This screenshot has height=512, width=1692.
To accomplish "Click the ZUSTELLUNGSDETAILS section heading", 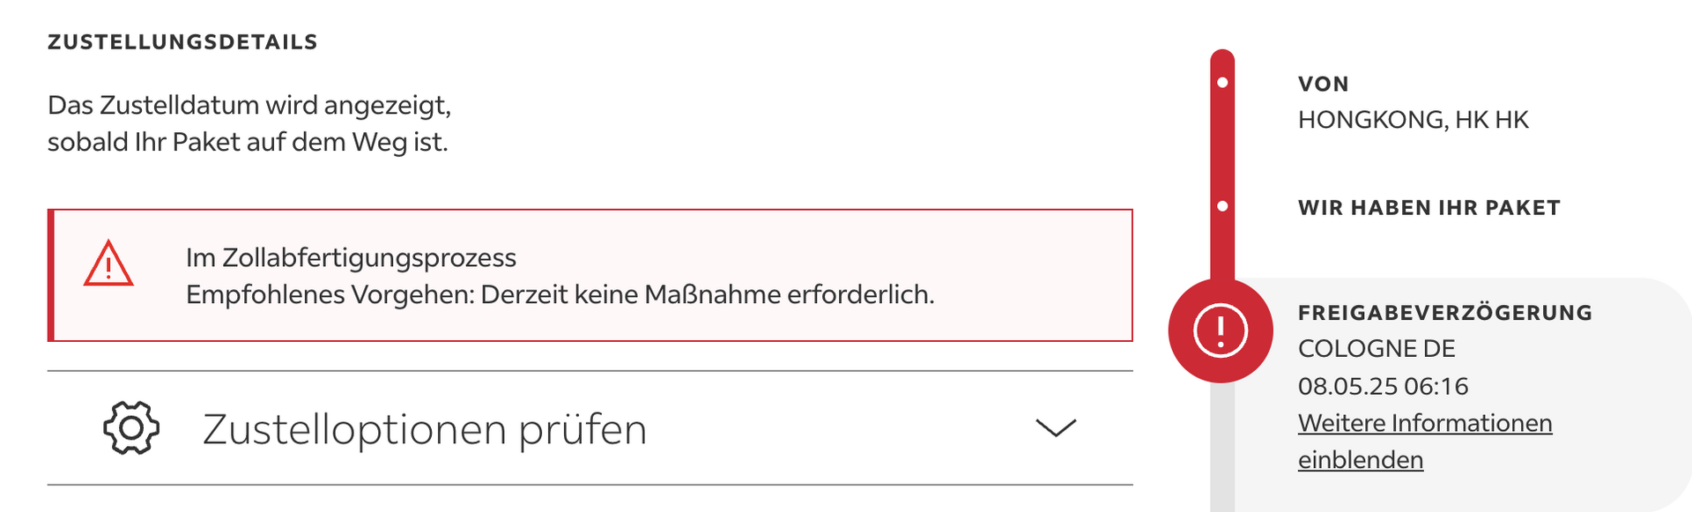I will pos(182,42).
